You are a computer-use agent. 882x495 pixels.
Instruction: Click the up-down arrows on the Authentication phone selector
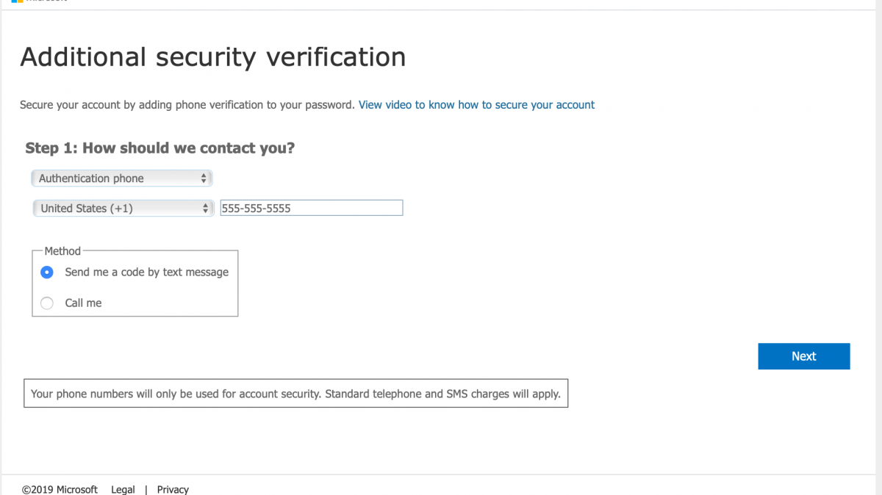coord(204,178)
